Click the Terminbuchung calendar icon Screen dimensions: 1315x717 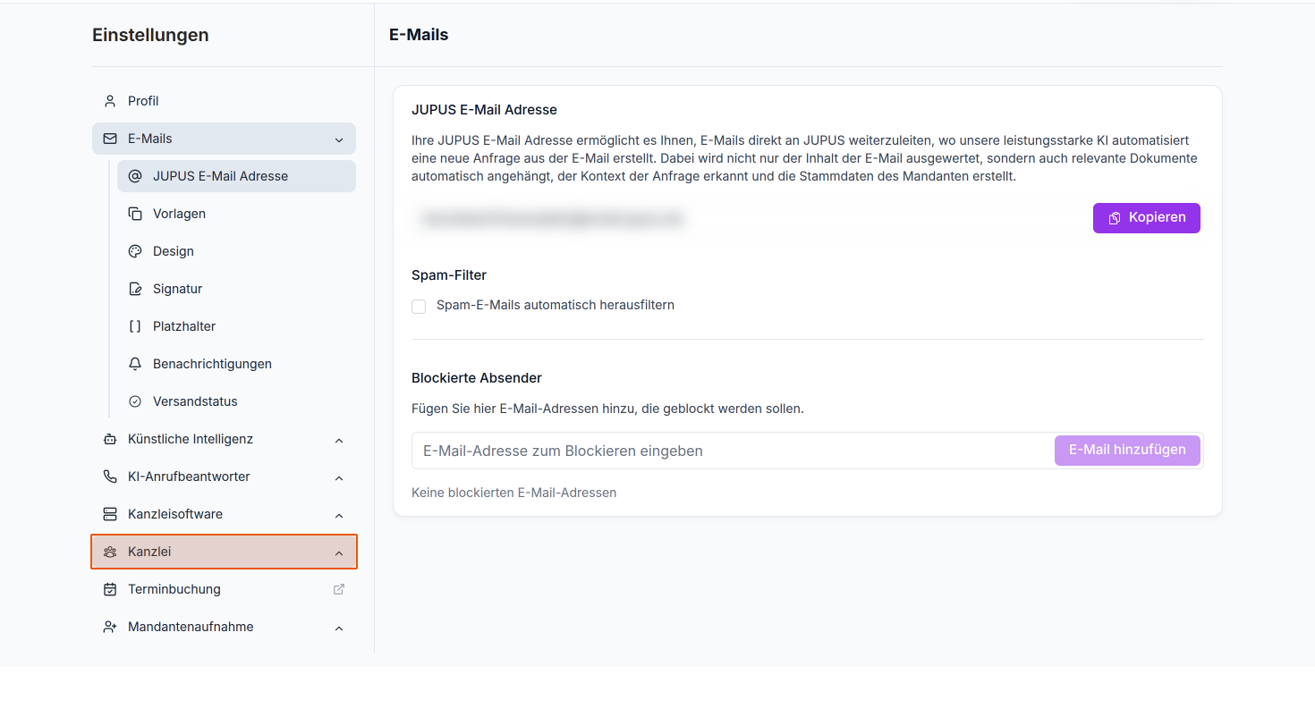110,589
